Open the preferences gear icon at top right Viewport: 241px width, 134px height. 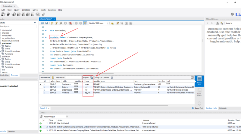point(232,14)
